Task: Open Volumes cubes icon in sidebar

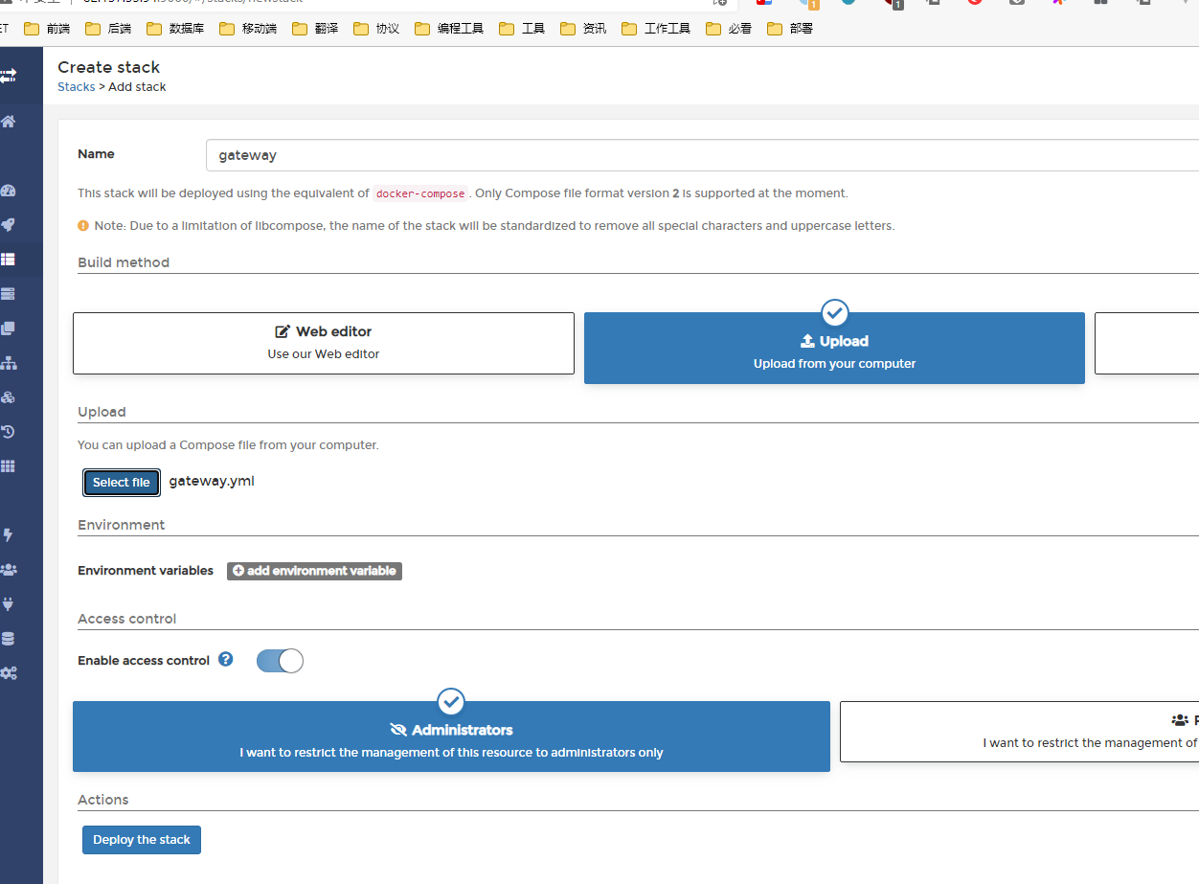Action: 8,397
